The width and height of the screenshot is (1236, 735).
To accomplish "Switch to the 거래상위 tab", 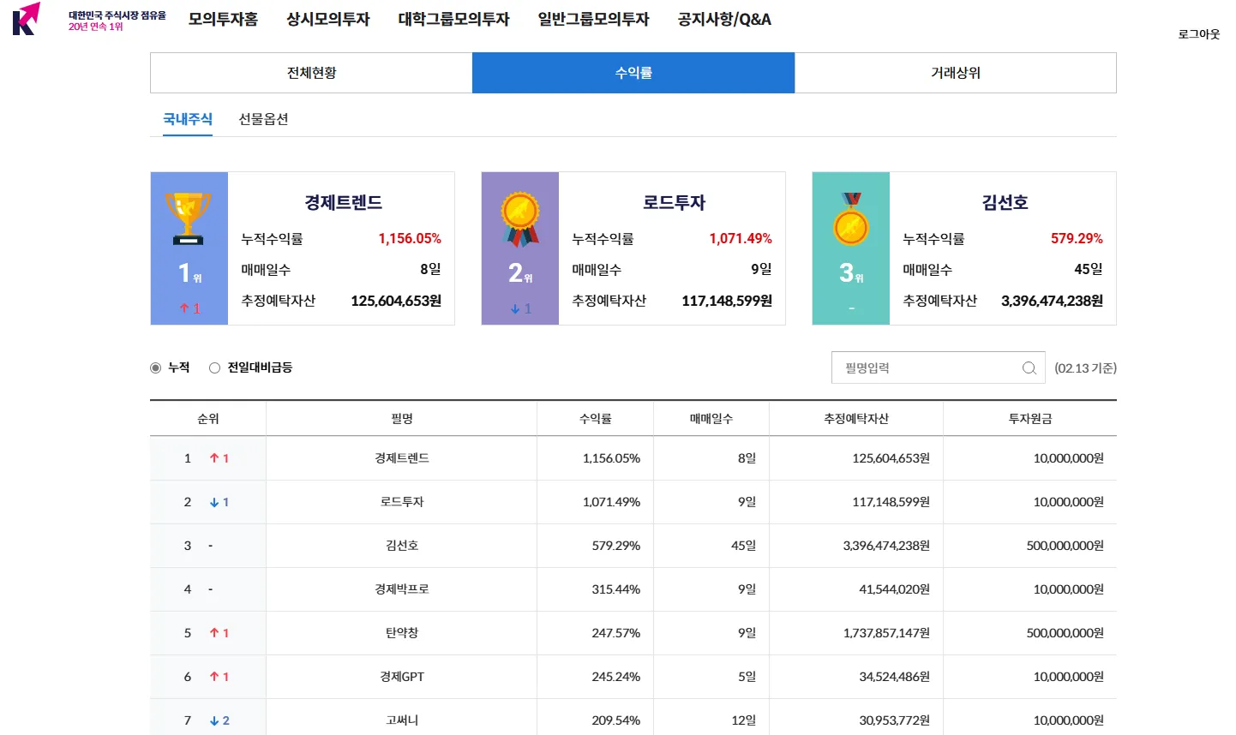I will (956, 73).
